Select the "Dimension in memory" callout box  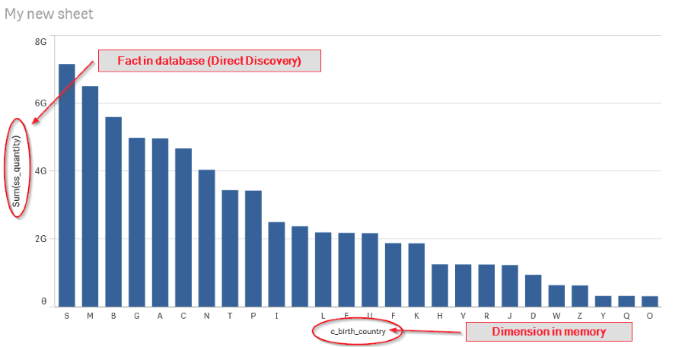548,332
